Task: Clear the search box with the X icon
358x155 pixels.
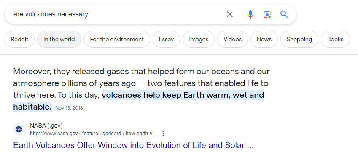Action: tap(230, 14)
